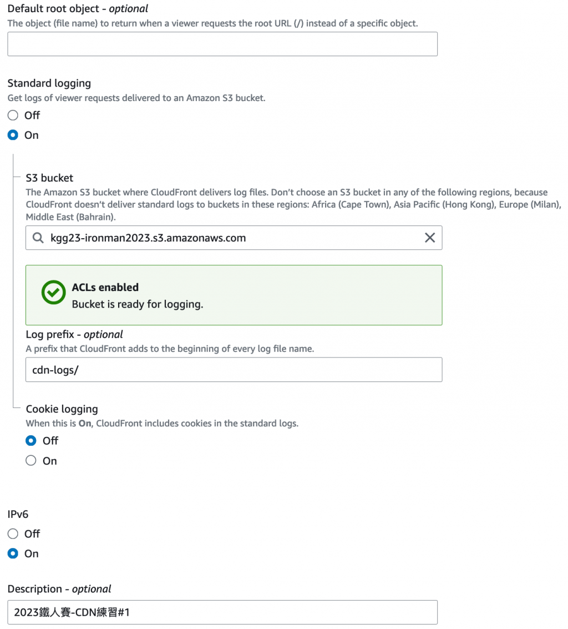568x629 pixels.
Task: Enable Cookie logging On option
Action: coord(32,461)
